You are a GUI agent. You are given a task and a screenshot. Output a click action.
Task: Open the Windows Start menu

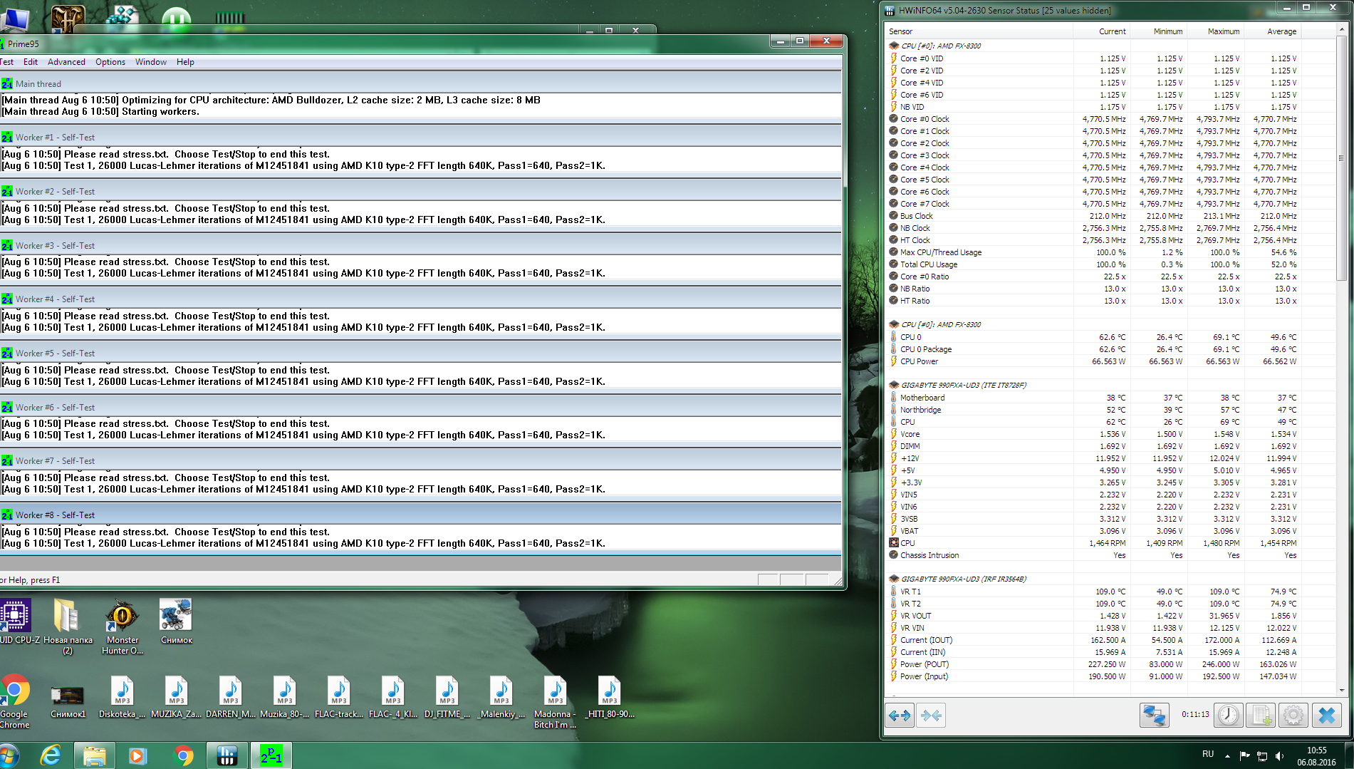click(10, 755)
